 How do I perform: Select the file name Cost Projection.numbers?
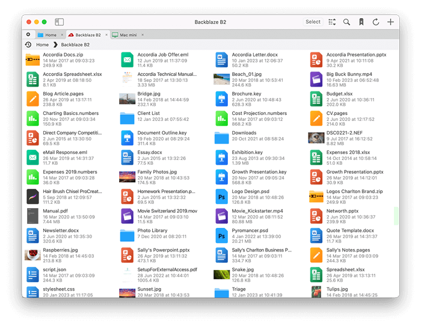[259, 113]
